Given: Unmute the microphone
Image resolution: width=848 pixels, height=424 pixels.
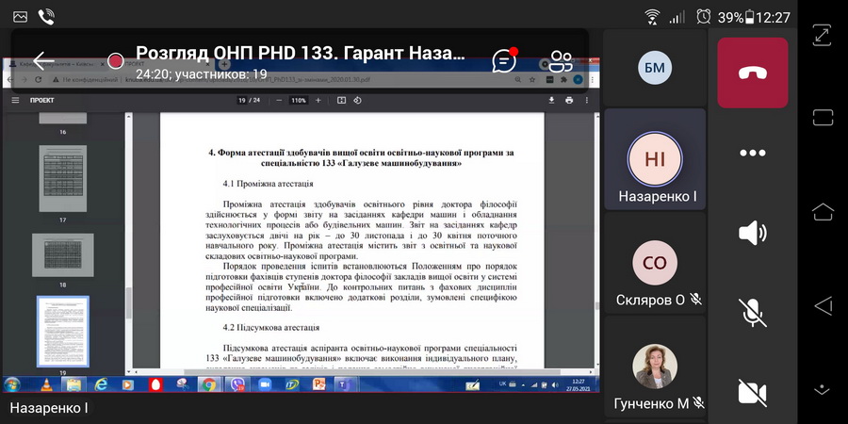Looking at the screenshot, I should point(752,312).
